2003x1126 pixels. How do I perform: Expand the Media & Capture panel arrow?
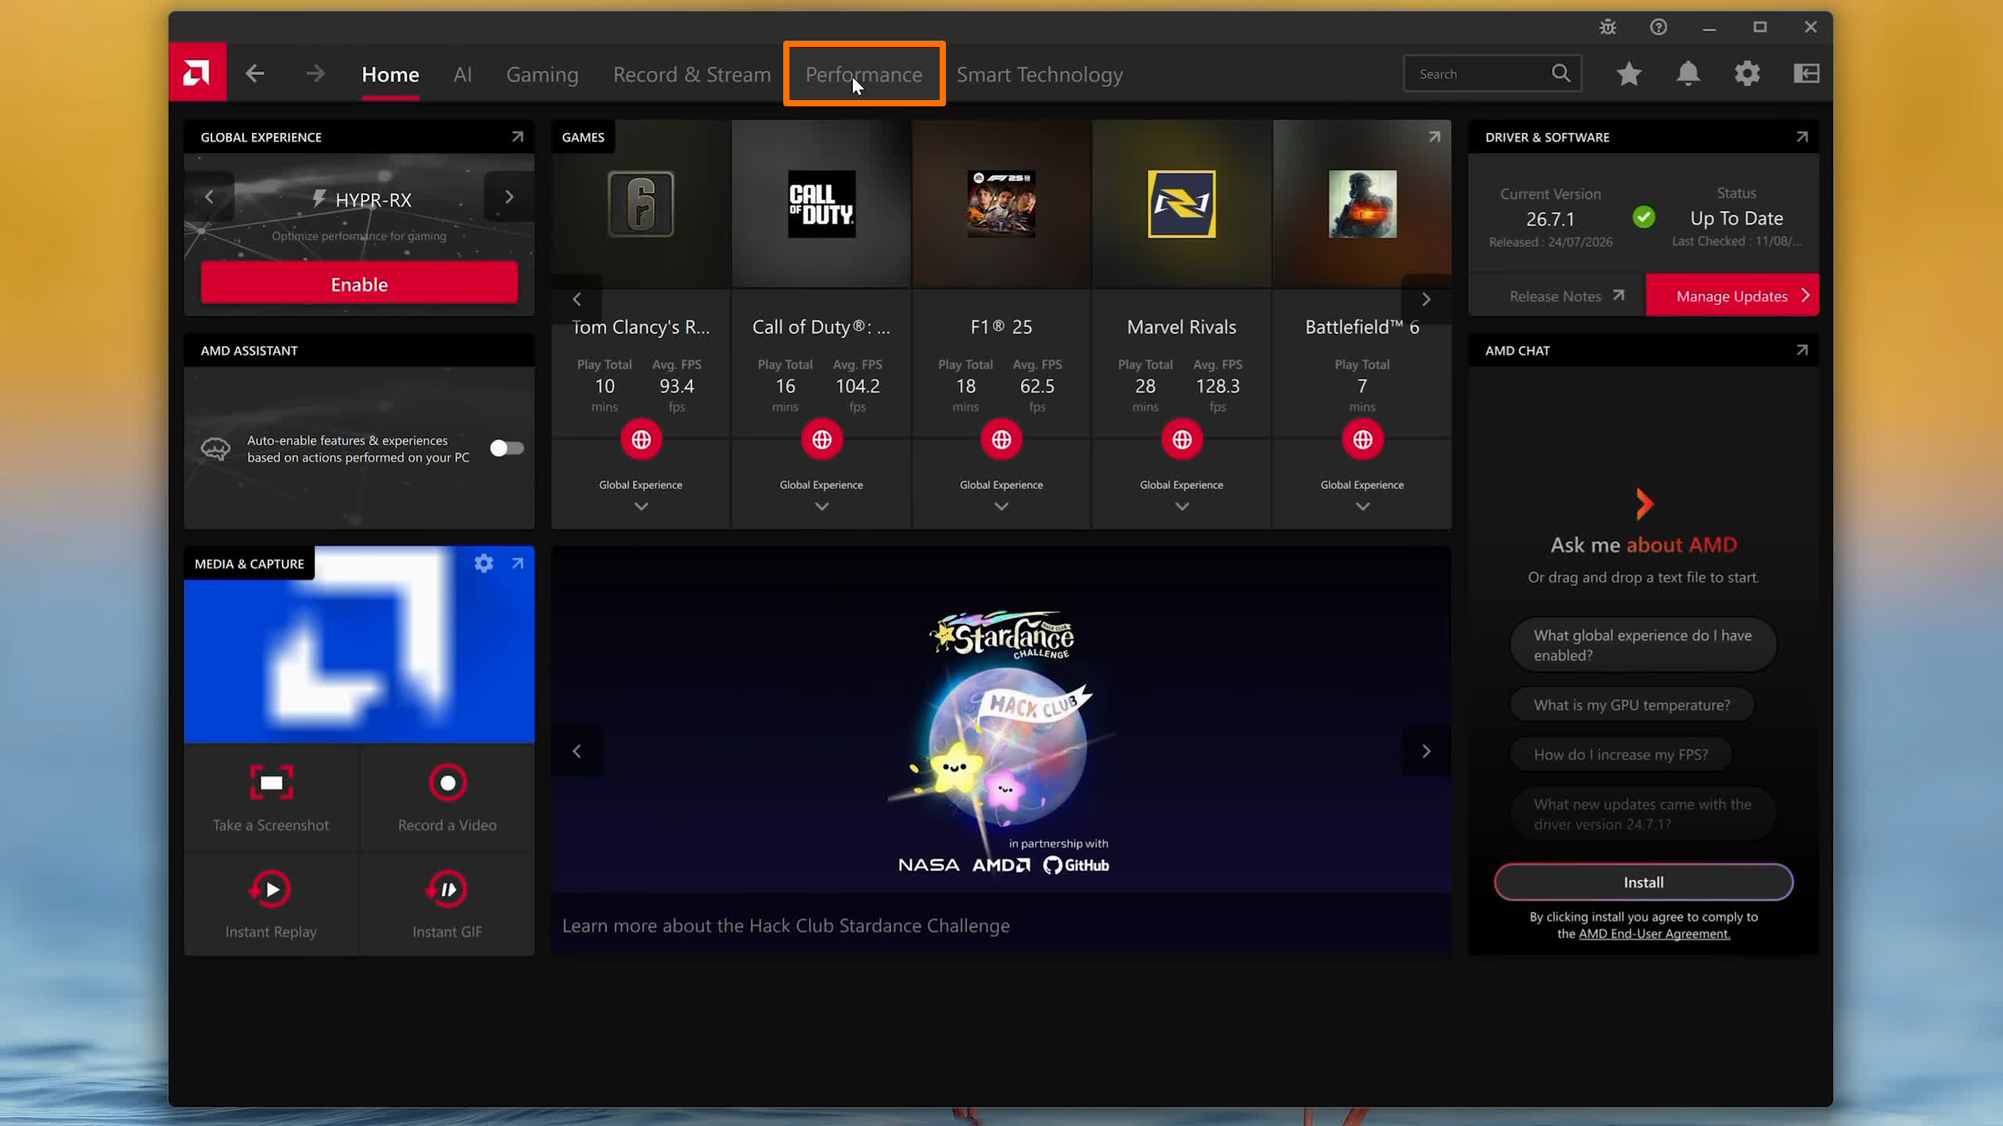[x=517, y=563]
